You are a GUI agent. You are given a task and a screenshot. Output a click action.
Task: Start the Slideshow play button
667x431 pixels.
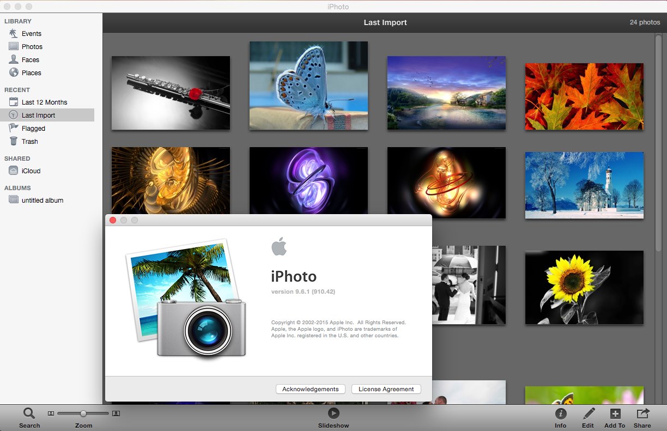pos(333,414)
